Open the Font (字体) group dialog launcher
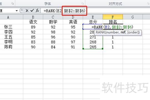Viewport: 150px width, 100px height. [x=82, y=4]
